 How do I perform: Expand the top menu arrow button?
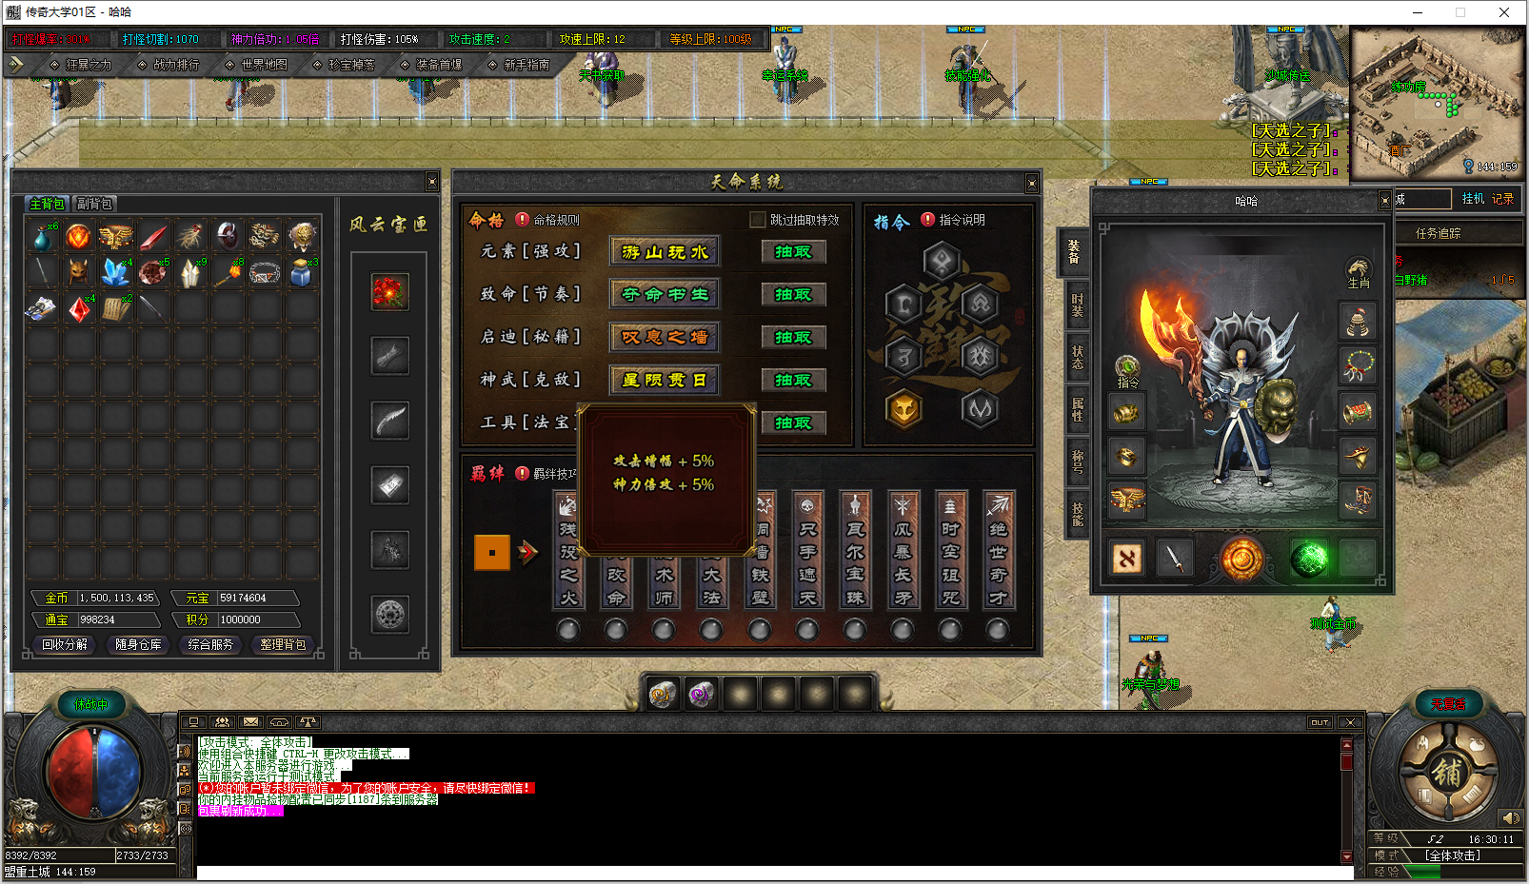16,65
